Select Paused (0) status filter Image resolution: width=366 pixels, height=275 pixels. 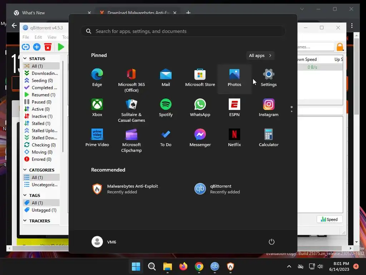41,102
